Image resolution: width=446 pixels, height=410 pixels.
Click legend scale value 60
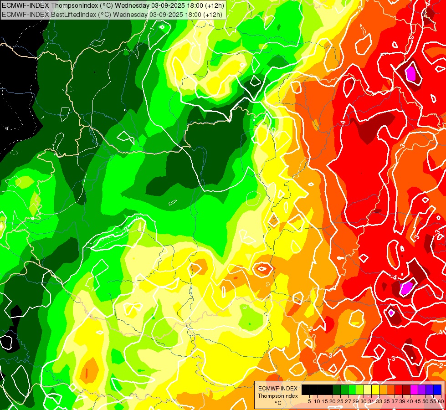[441, 401]
